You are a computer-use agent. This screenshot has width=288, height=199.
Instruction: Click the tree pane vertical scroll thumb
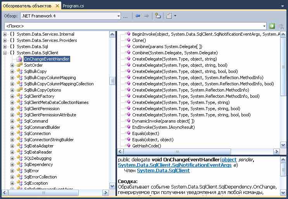click(112, 81)
